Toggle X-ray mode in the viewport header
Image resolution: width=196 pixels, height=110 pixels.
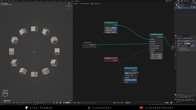click(64, 103)
